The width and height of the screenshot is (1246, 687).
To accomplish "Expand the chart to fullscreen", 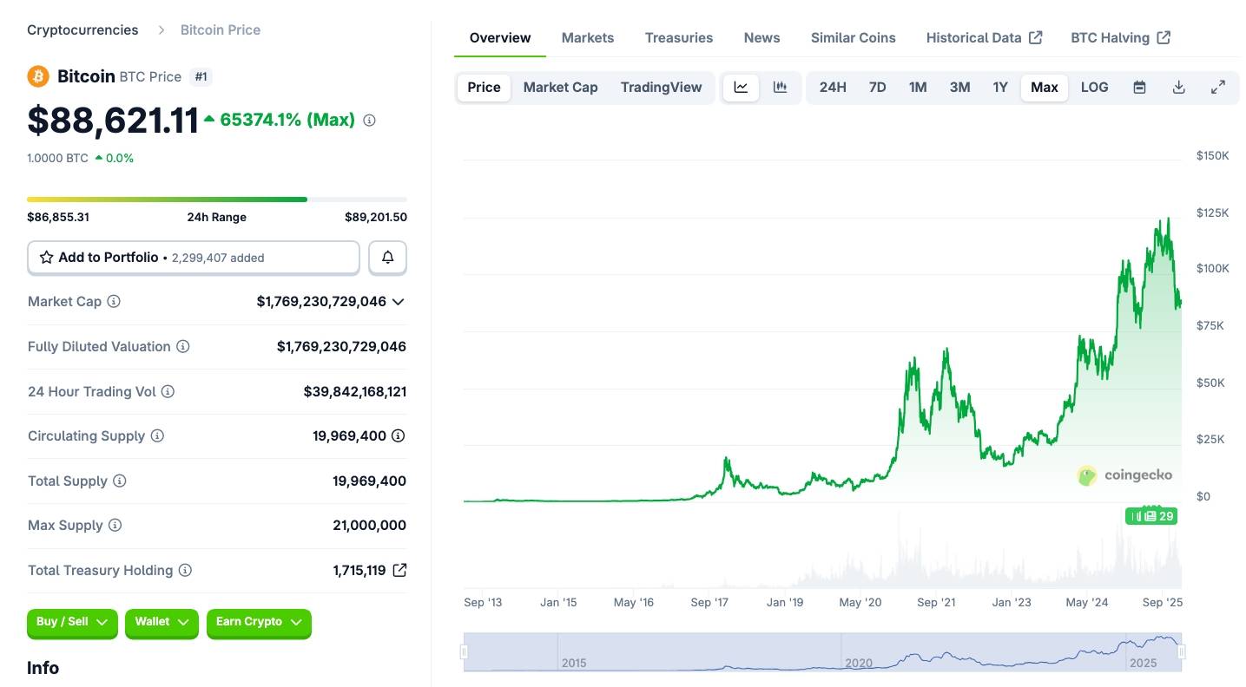I will pos(1218,87).
